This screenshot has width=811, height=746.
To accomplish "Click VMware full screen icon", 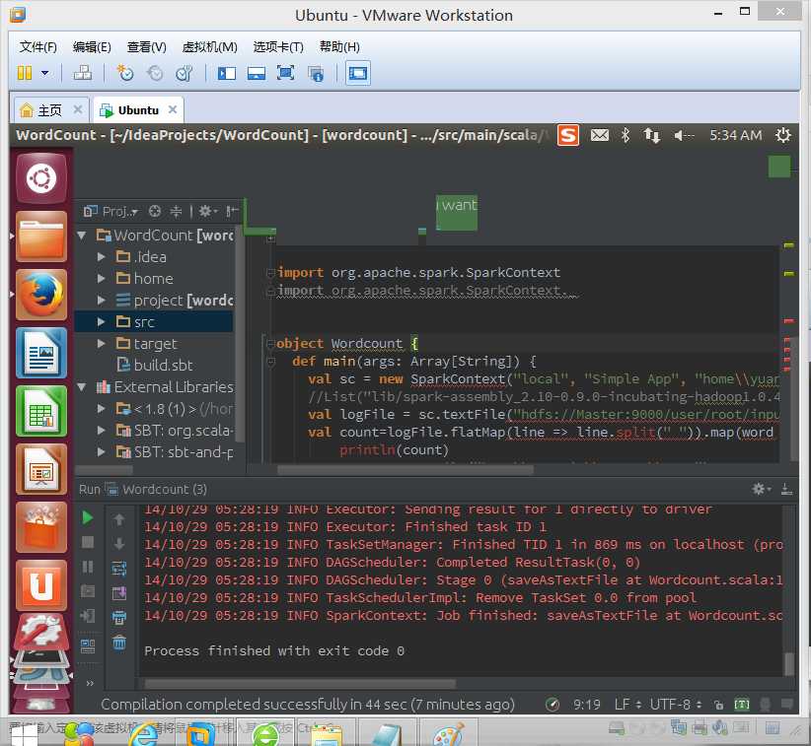I will pyautogui.click(x=285, y=73).
